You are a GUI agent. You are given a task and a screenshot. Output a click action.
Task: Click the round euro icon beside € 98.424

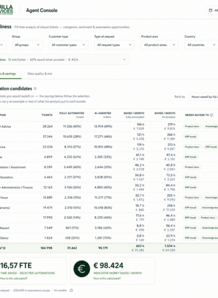pos(82,268)
